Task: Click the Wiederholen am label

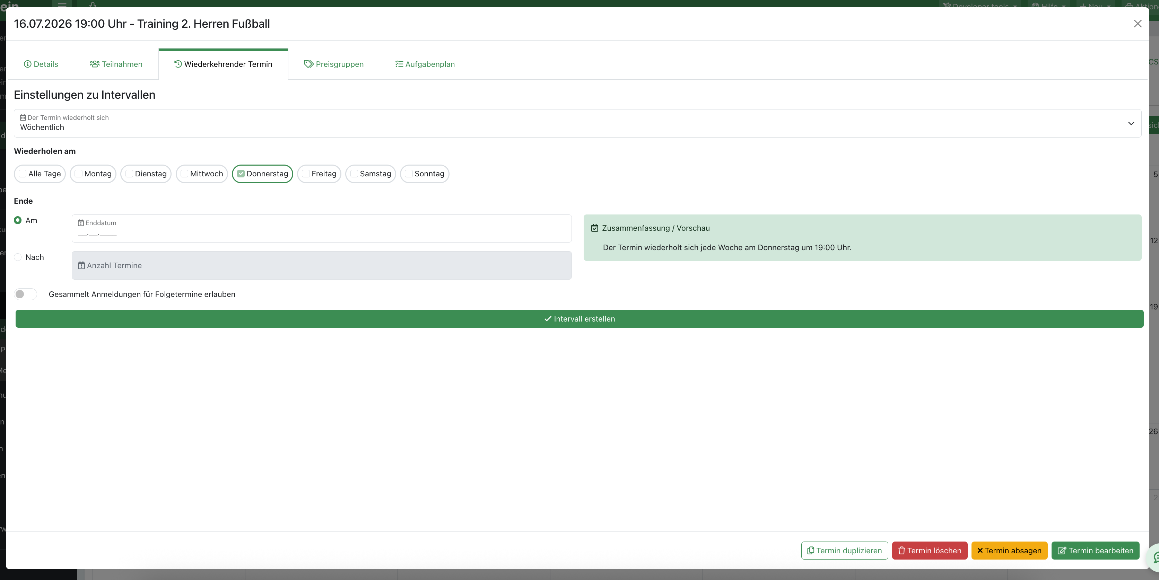Action: tap(45, 151)
